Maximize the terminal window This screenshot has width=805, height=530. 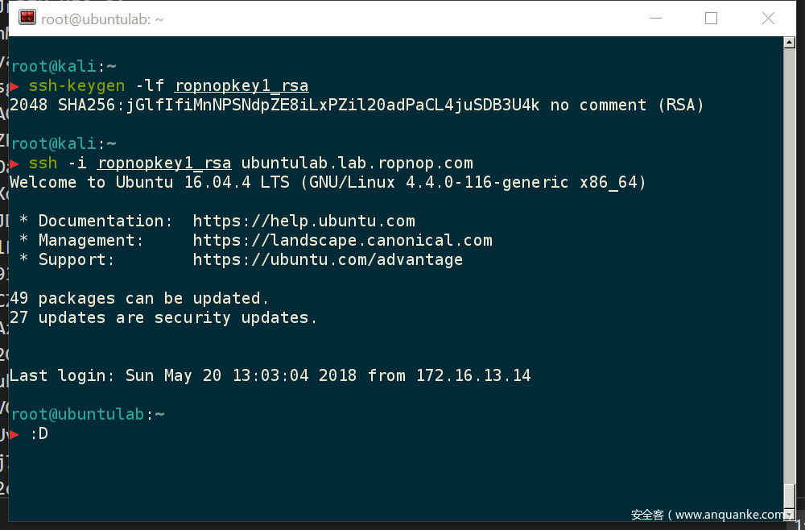click(x=711, y=18)
